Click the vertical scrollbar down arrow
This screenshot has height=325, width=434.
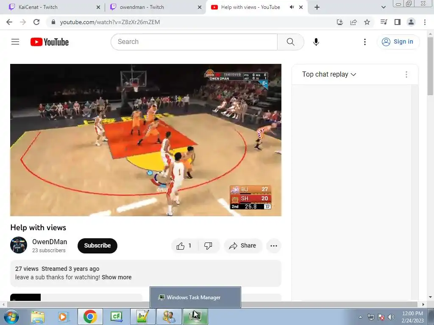430,297
